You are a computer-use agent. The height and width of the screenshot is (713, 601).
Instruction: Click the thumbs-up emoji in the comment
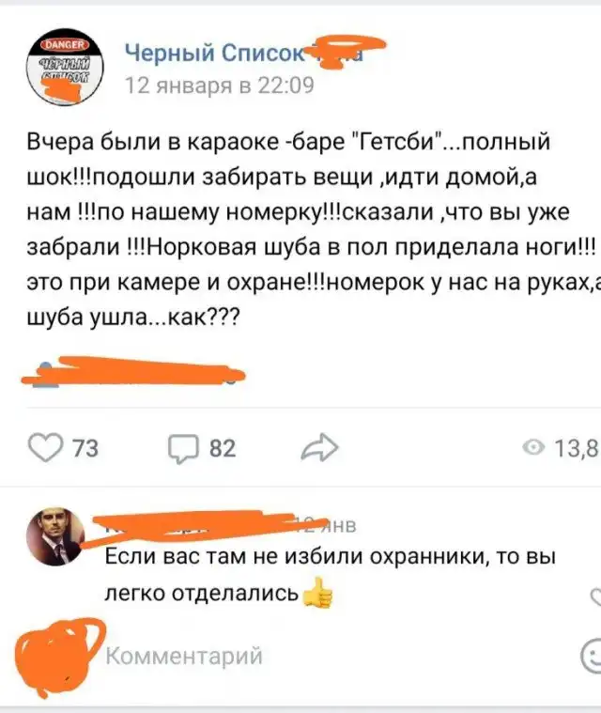tap(317, 593)
